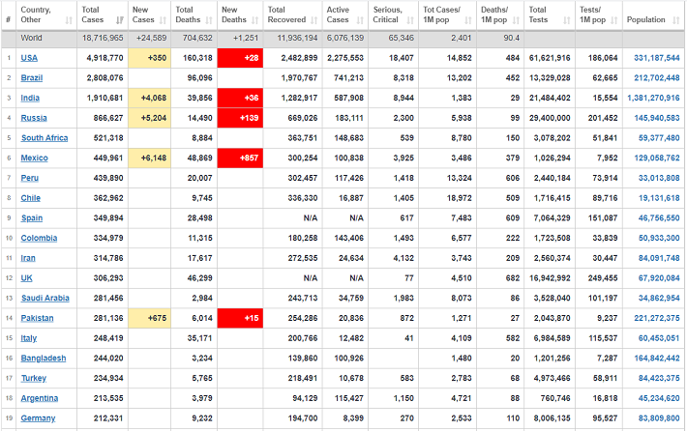This screenshot has height=431, width=687.
Task: Sort by Population arrows icon
Action: pos(676,20)
